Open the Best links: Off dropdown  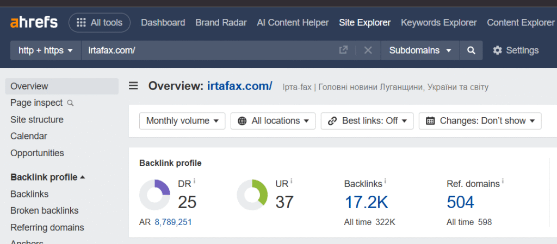click(367, 121)
